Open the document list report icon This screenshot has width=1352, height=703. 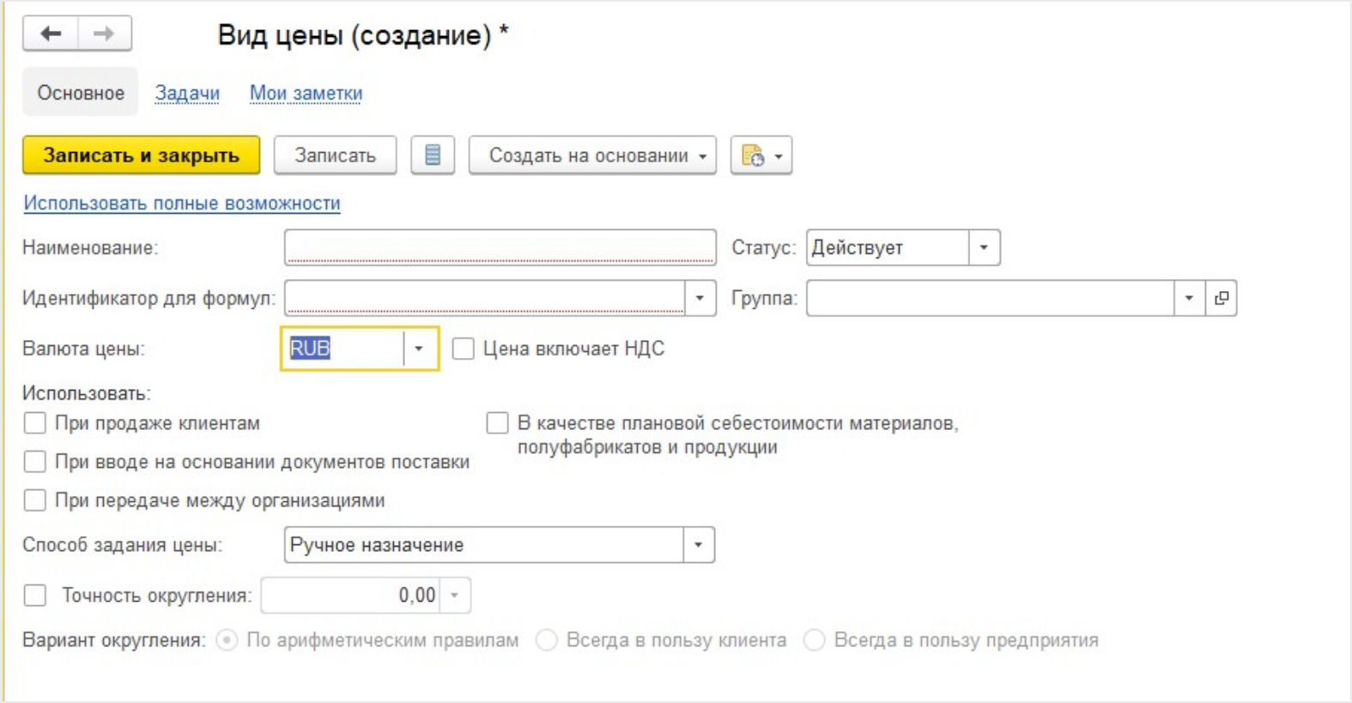432,155
